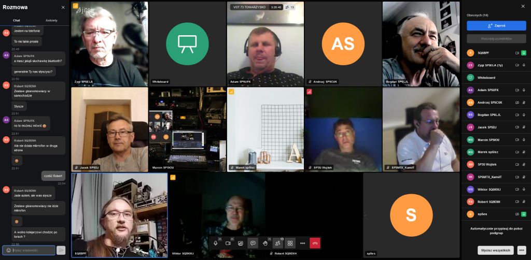Click muted microphone for Robert SQ9ENH row

[x=524, y=201]
